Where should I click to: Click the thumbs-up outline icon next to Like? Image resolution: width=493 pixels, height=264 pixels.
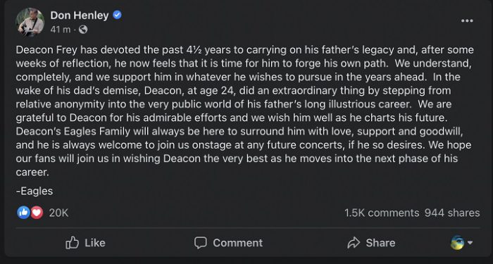pos(72,243)
